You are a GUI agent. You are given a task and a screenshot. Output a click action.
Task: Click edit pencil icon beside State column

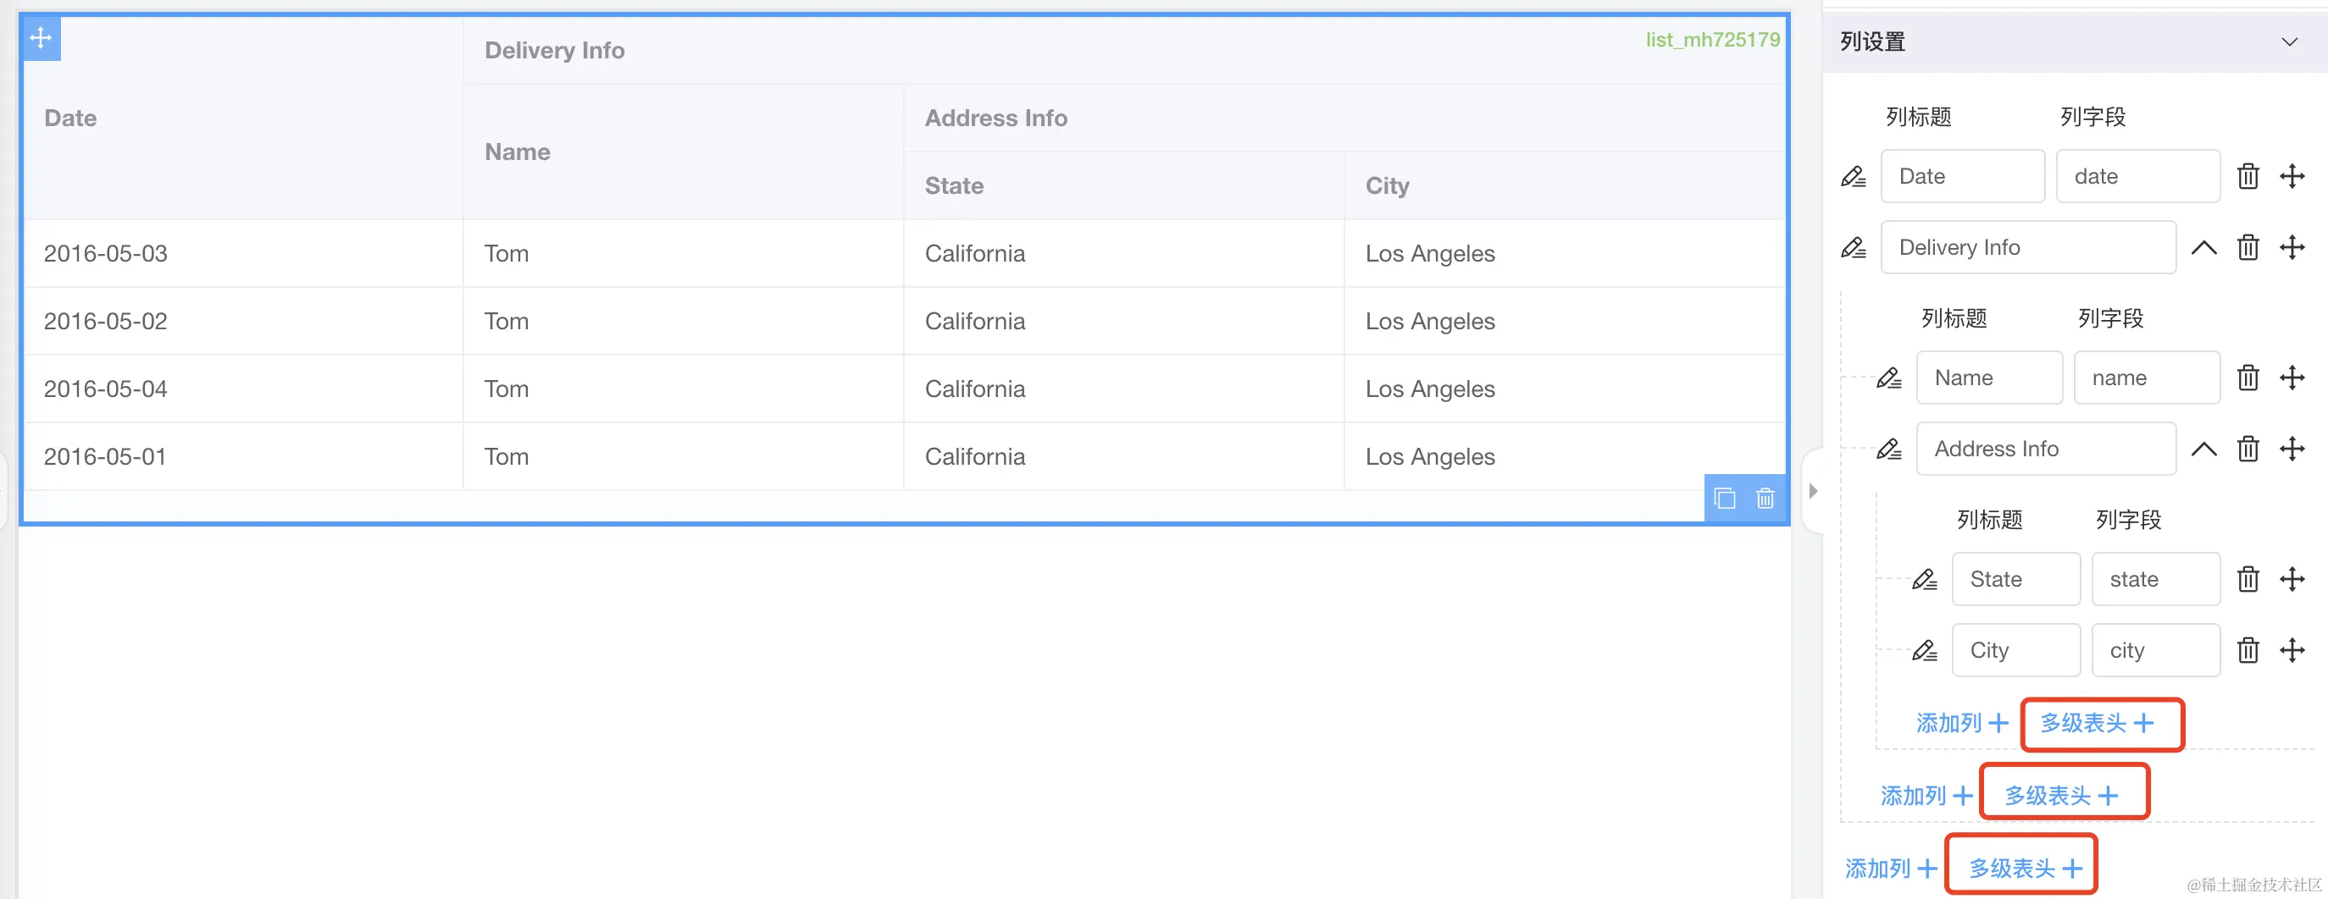(x=1924, y=580)
